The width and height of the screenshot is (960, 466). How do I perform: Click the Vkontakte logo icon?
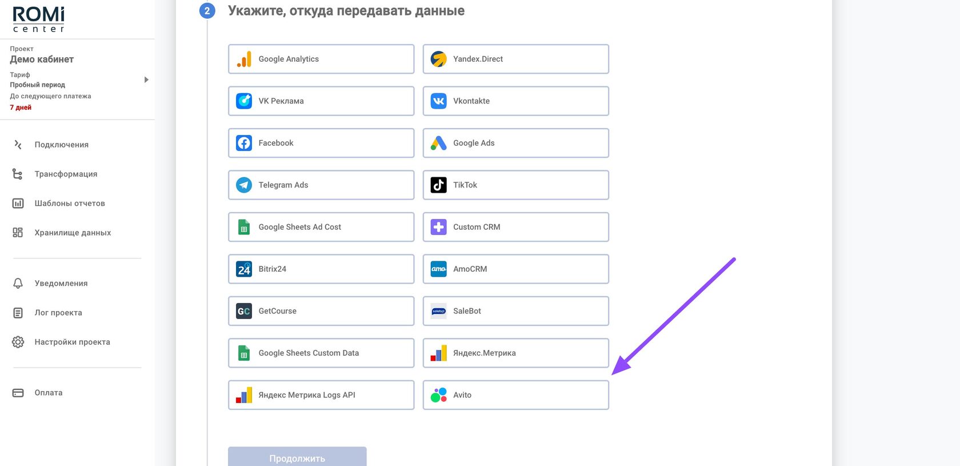439,101
